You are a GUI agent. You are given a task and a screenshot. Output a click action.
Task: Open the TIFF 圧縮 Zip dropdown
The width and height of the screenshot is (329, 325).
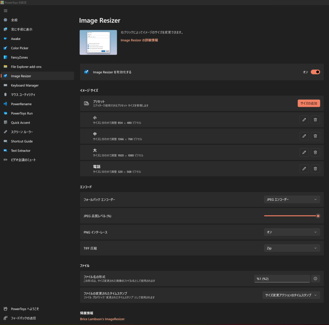tap(292, 248)
